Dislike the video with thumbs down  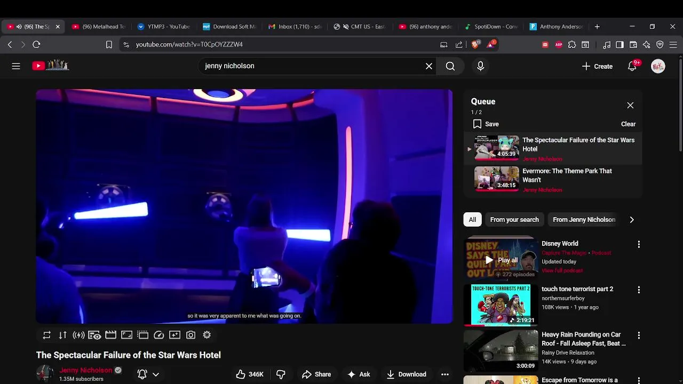[281, 374]
